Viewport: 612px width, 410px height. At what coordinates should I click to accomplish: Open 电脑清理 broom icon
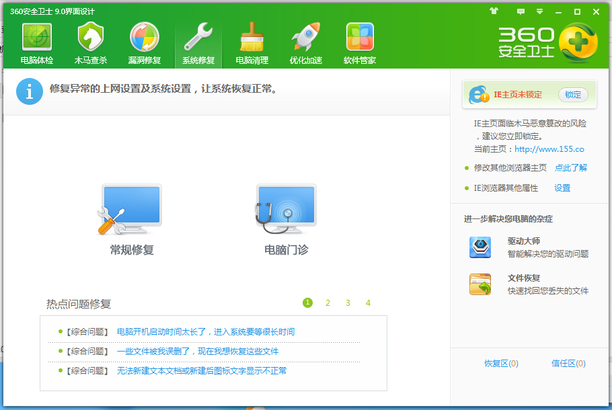tap(252, 37)
